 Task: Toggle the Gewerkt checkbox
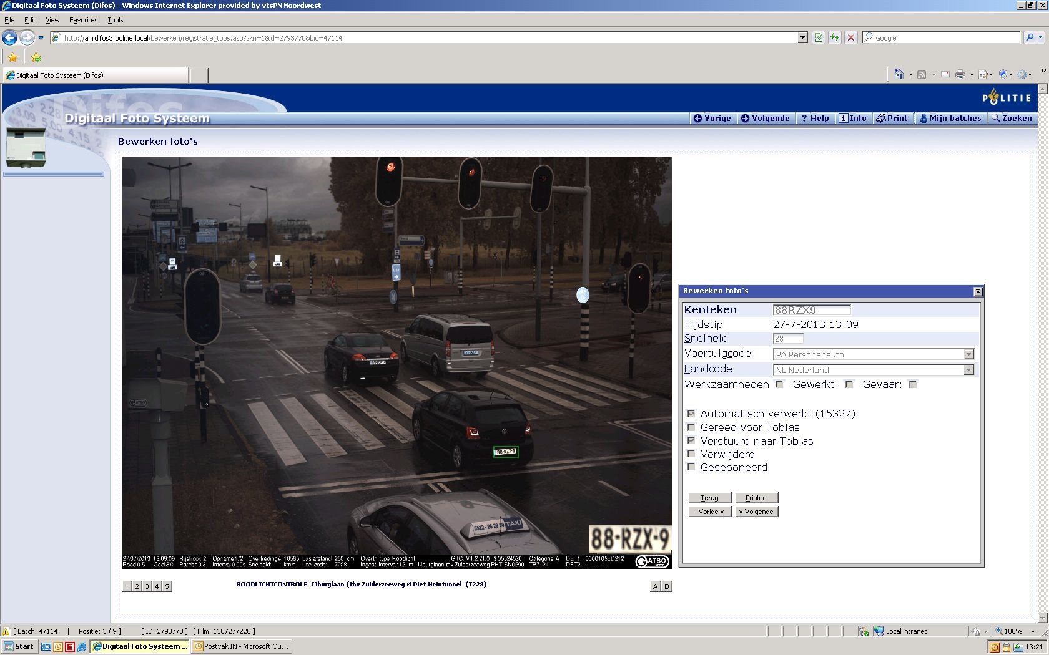[x=849, y=384]
